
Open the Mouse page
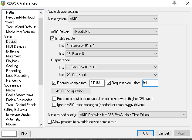(x=11, y=124)
